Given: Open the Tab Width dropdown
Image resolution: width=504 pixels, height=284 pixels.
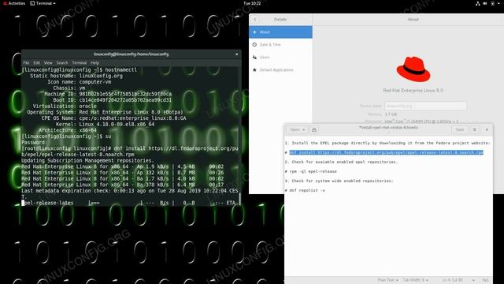Looking at the screenshot, I should 415,280.
